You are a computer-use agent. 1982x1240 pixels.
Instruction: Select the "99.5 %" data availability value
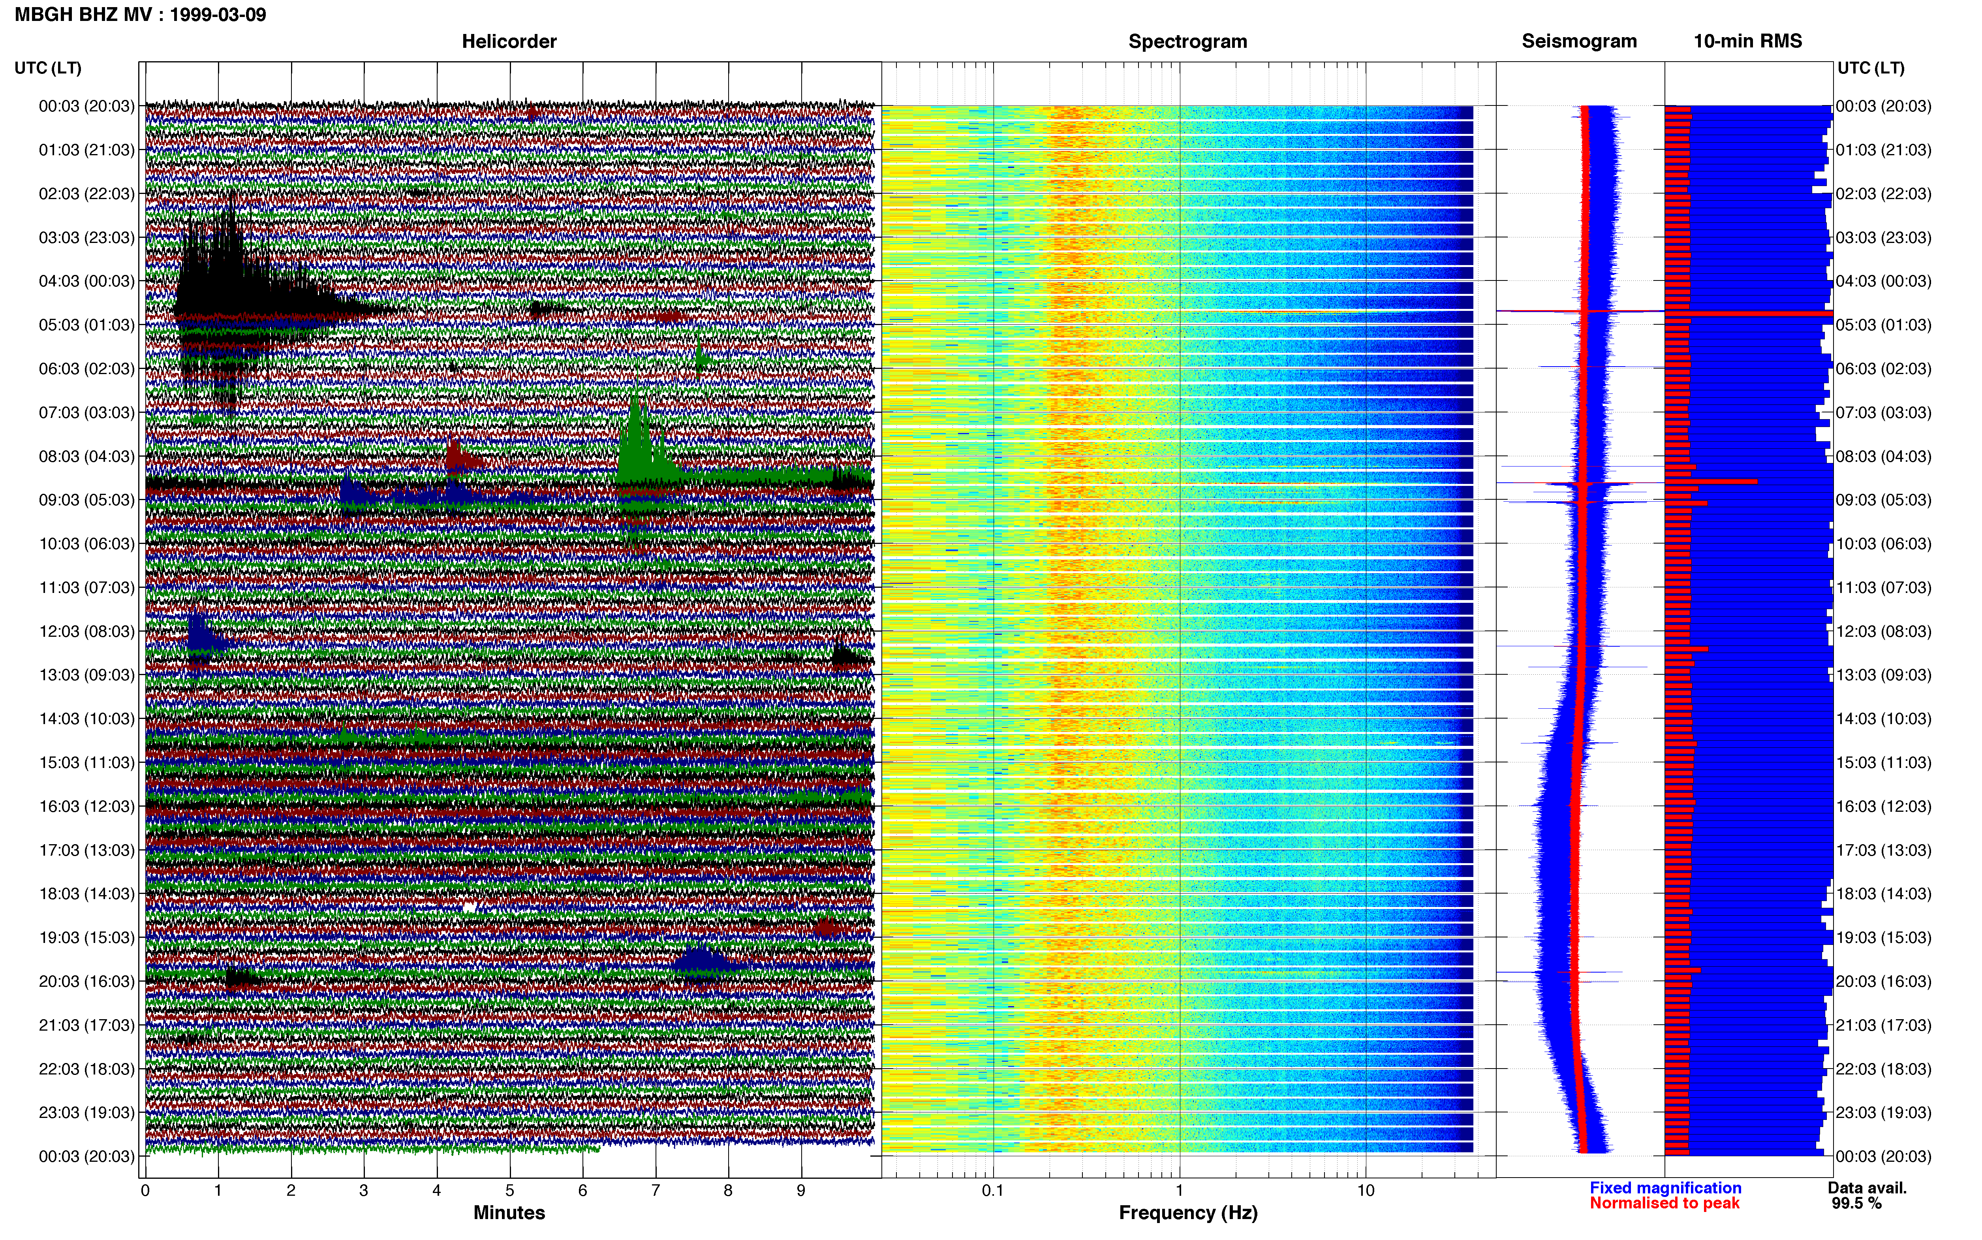(x=1856, y=1203)
